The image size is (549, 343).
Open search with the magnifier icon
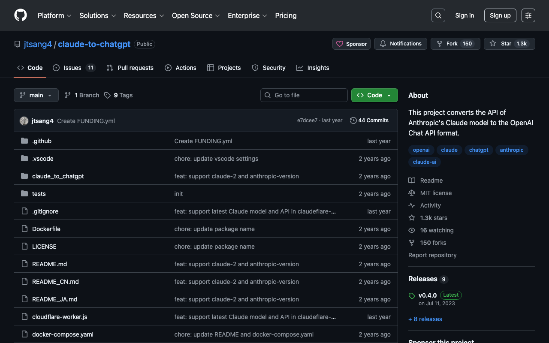coord(438,15)
